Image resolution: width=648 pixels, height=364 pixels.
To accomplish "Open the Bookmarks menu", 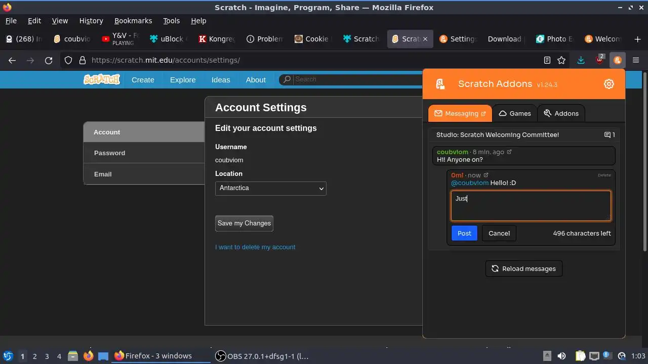I will click(133, 21).
